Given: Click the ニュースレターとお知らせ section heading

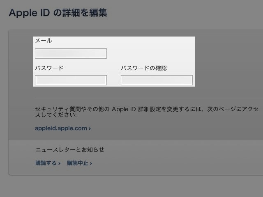Looking at the screenshot, I should tap(70, 149).
